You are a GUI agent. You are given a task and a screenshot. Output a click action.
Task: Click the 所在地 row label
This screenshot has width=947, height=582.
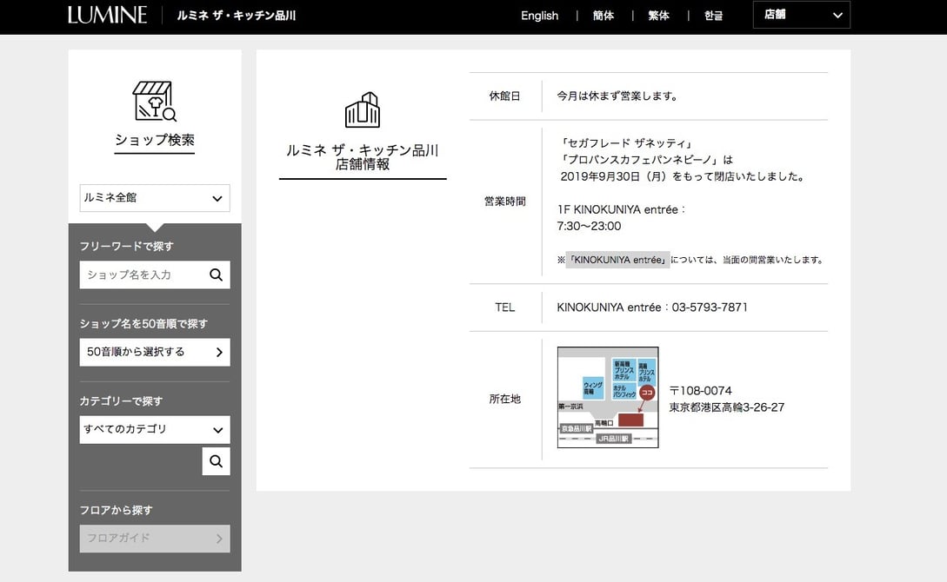(505, 399)
